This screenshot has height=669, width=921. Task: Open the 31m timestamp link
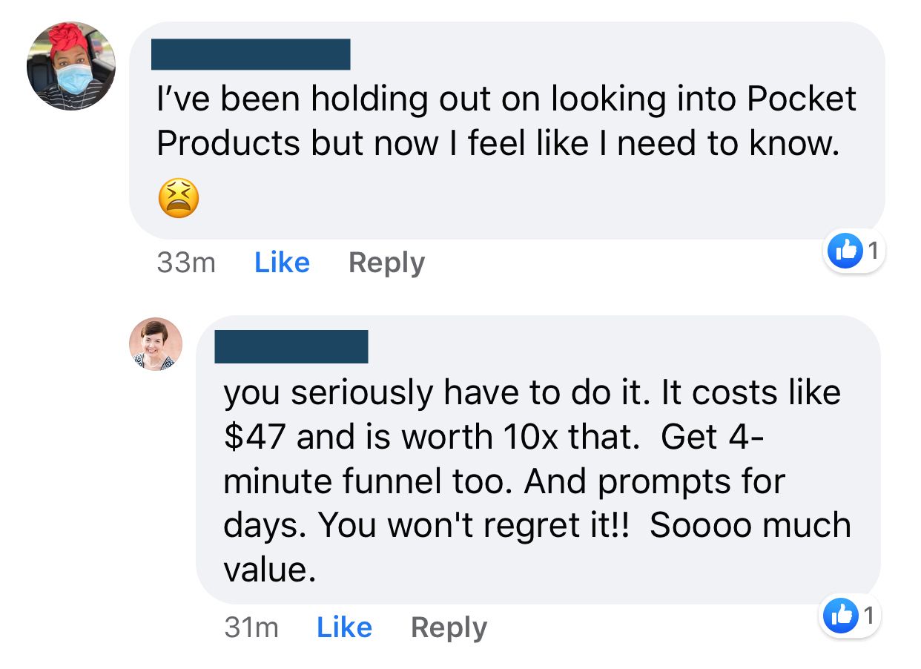[251, 627]
